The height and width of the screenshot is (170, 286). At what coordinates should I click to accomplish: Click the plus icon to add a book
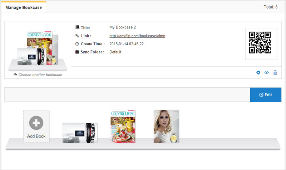pos(36,123)
